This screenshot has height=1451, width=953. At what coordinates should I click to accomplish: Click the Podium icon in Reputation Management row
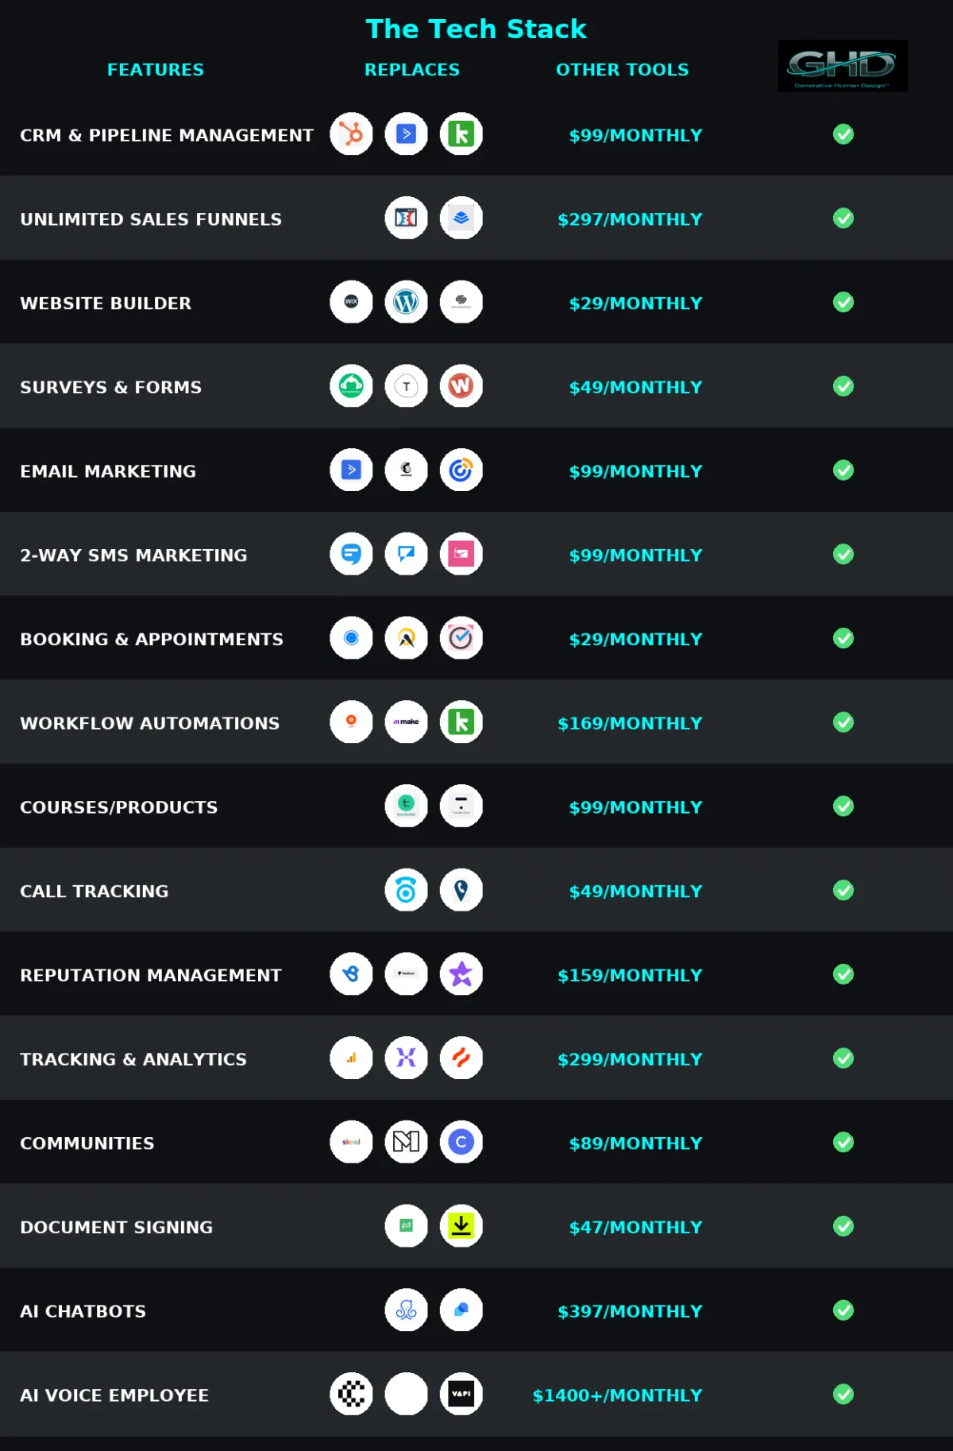coord(406,974)
